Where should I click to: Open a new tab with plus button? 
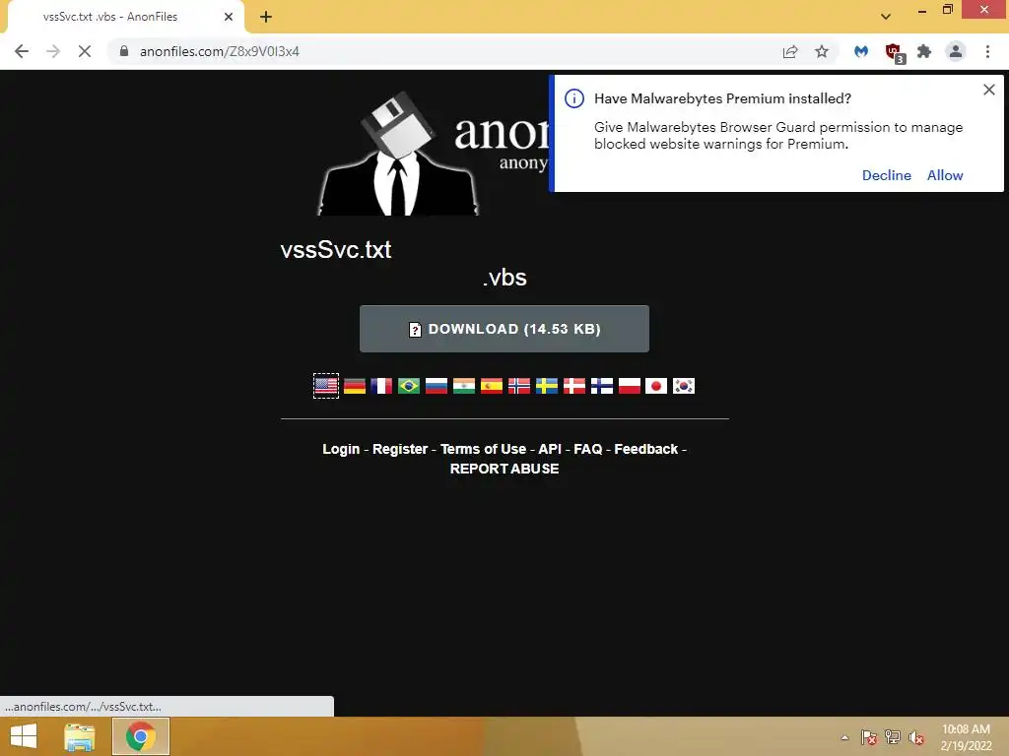pyautogui.click(x=266, y=17)
